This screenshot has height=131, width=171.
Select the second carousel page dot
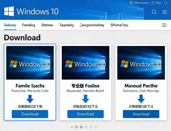click(x=76, y=127)
